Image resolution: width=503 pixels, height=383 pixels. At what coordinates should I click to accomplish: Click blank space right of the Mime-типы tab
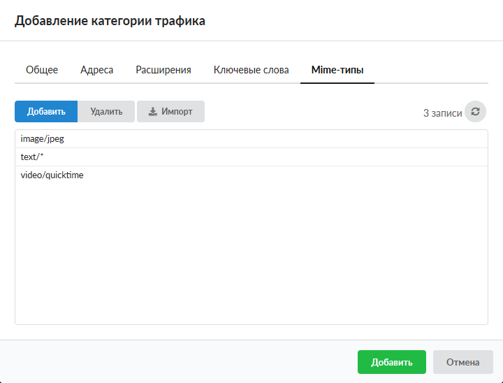coord(433,70)
